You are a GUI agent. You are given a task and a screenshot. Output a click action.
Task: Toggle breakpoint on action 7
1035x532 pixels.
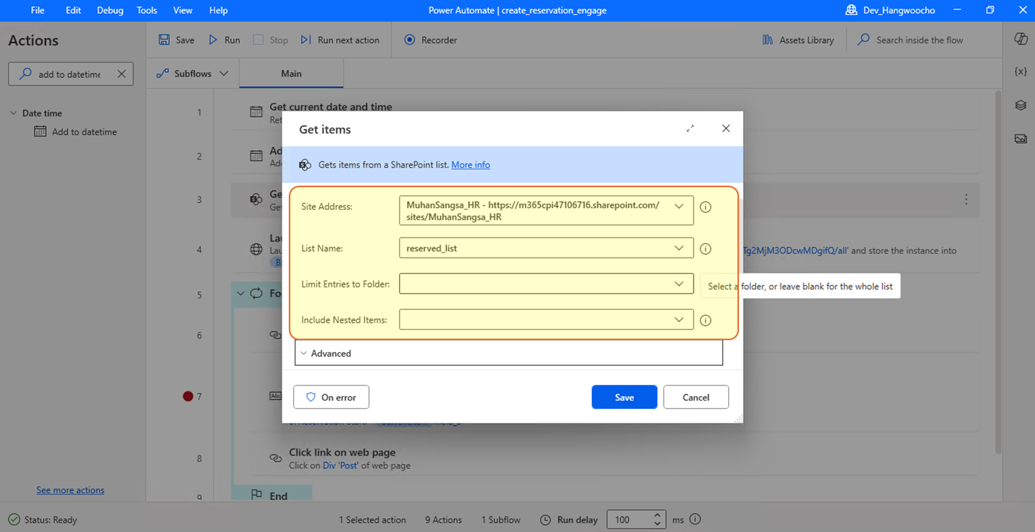(x=187, y=396)
